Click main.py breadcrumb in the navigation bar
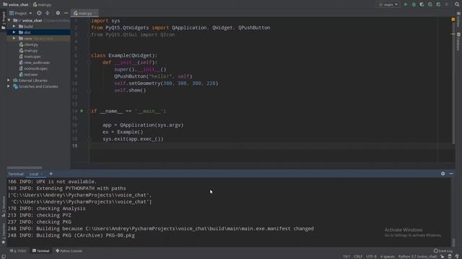The height and width of the screenshot is (259, 462). point(43,4)
